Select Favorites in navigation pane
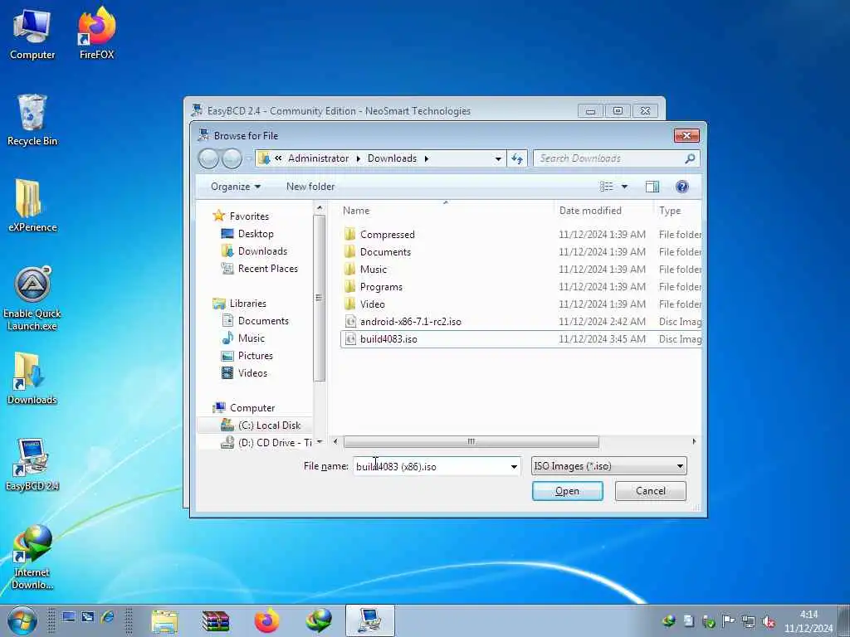The width and height of the screenshot is (850, 637). (248, 216)
